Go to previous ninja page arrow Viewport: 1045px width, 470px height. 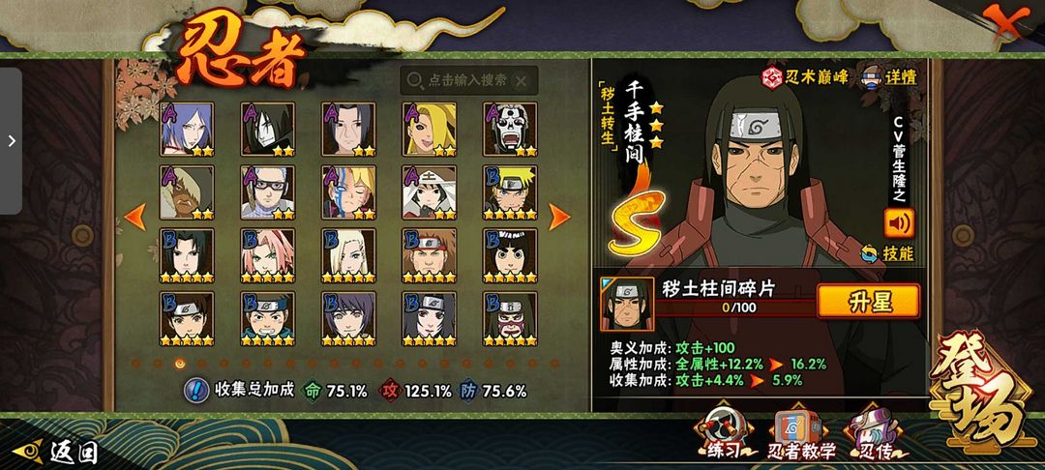(x=135, y=217)
